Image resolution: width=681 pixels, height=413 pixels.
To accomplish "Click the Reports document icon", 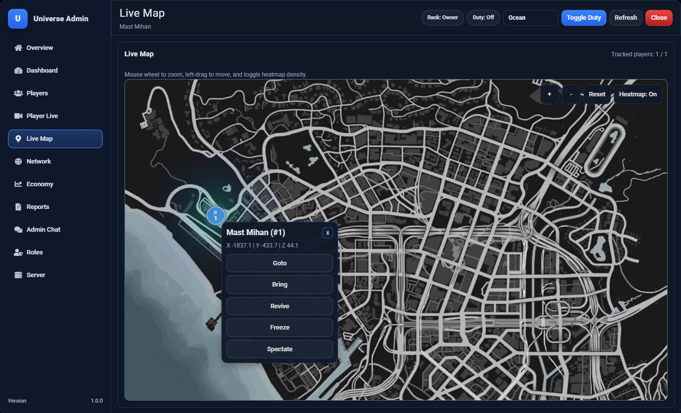I will pos(18,207).
